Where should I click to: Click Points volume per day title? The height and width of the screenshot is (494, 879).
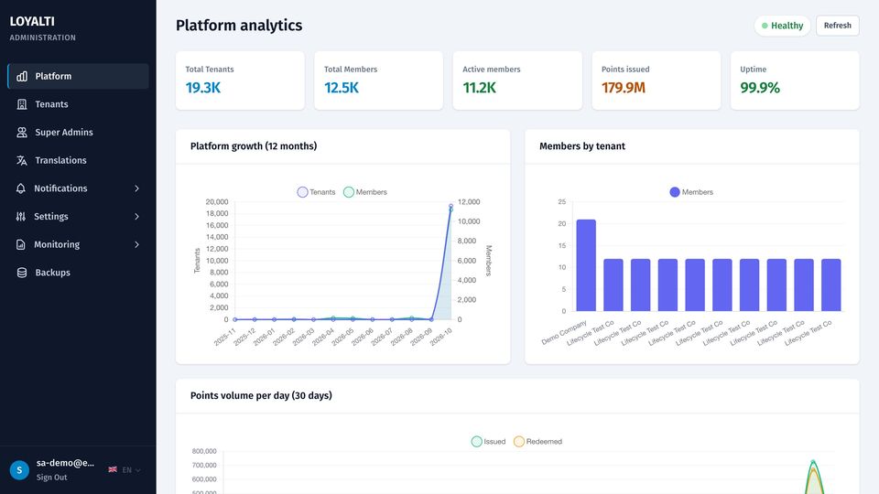point(261,395)
